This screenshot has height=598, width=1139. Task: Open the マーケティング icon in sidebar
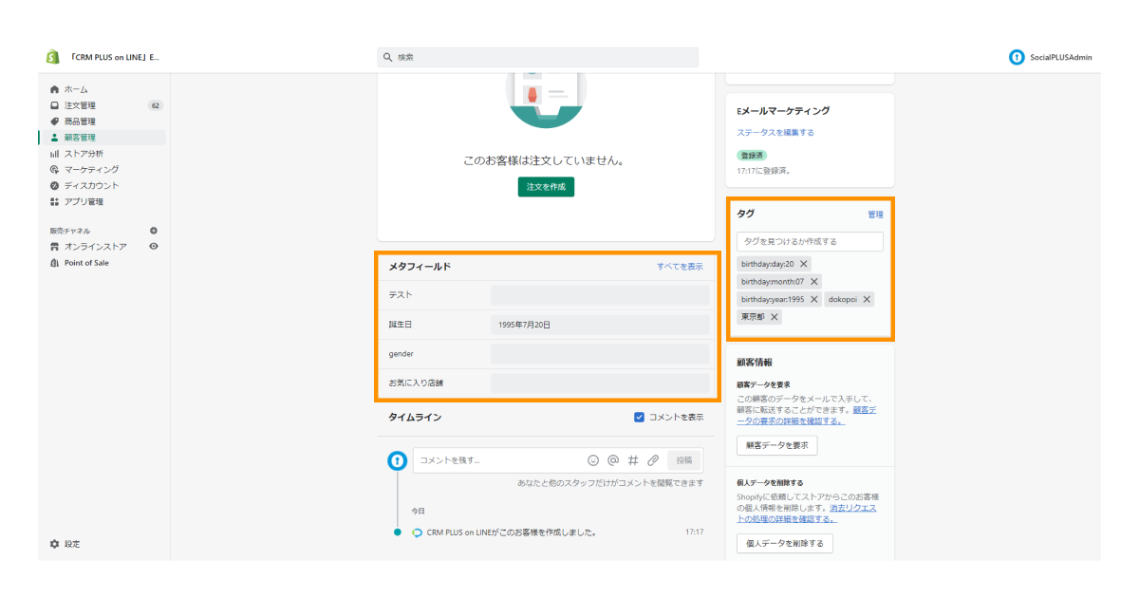pyautogui.click(x=56, y=169)
